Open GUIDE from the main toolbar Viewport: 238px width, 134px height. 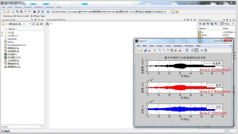(39, 12)
